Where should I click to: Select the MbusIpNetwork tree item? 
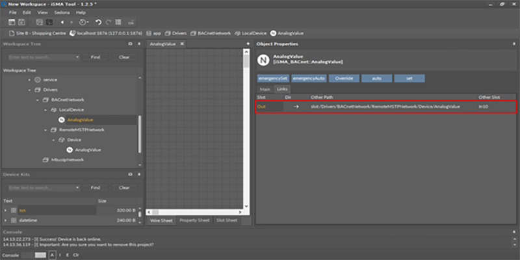(63, 160)
